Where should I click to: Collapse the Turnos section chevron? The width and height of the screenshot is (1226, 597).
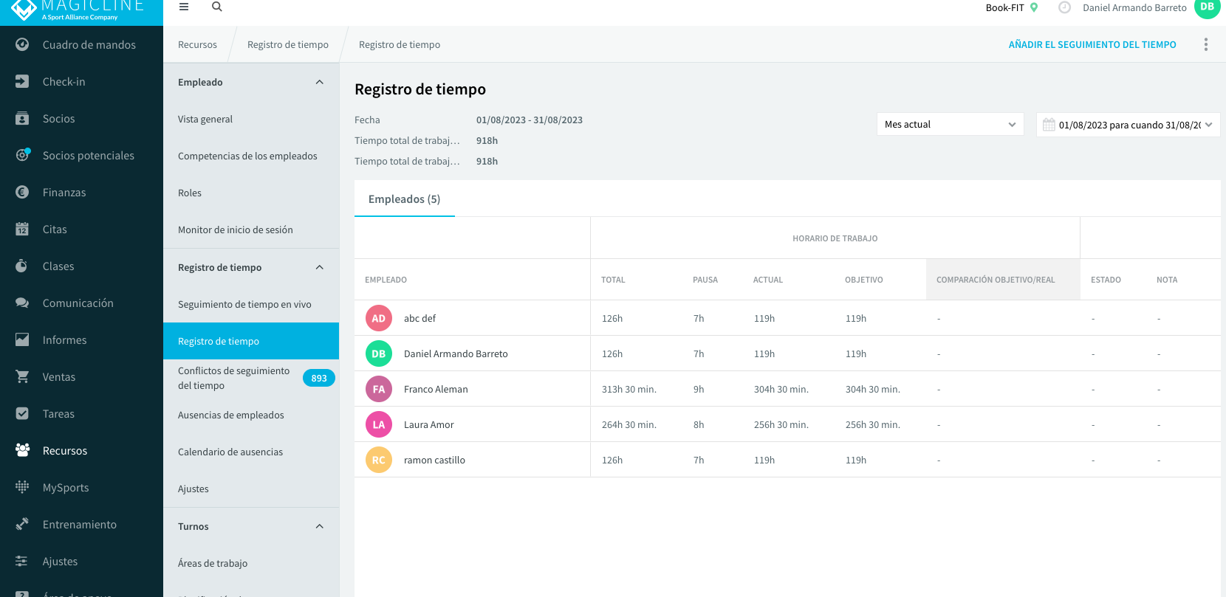point(320,526)
